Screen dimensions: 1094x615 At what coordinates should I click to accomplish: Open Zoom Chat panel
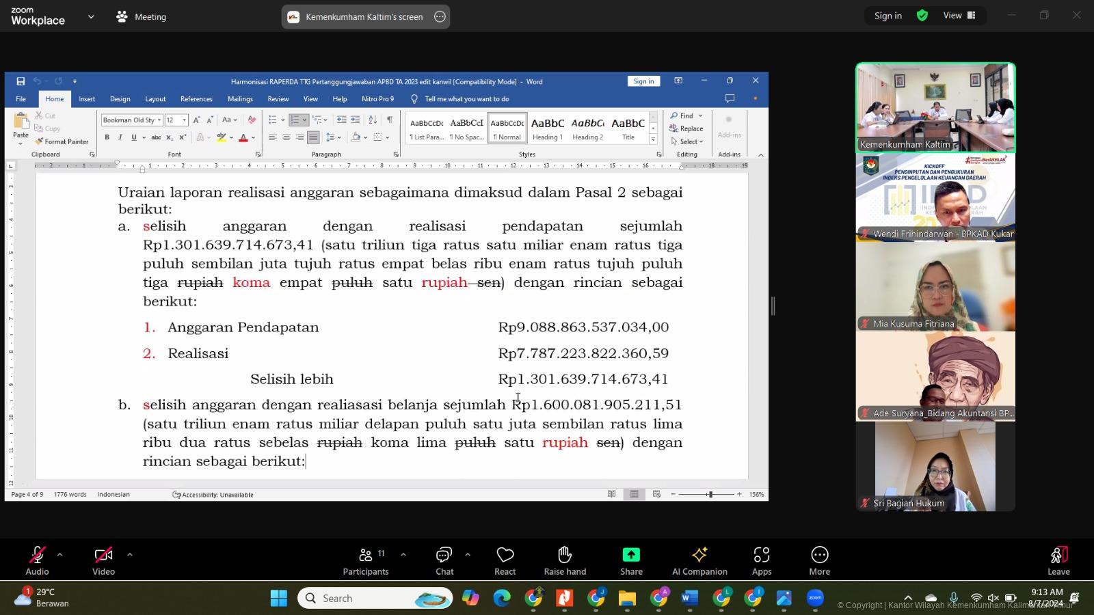(x=444, y=561)
